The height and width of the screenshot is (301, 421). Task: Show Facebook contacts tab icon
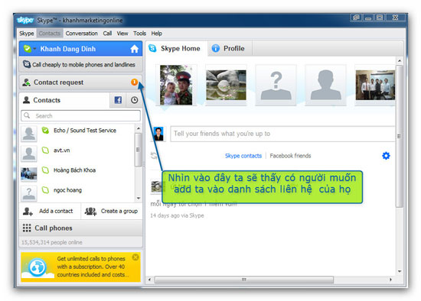118,100
